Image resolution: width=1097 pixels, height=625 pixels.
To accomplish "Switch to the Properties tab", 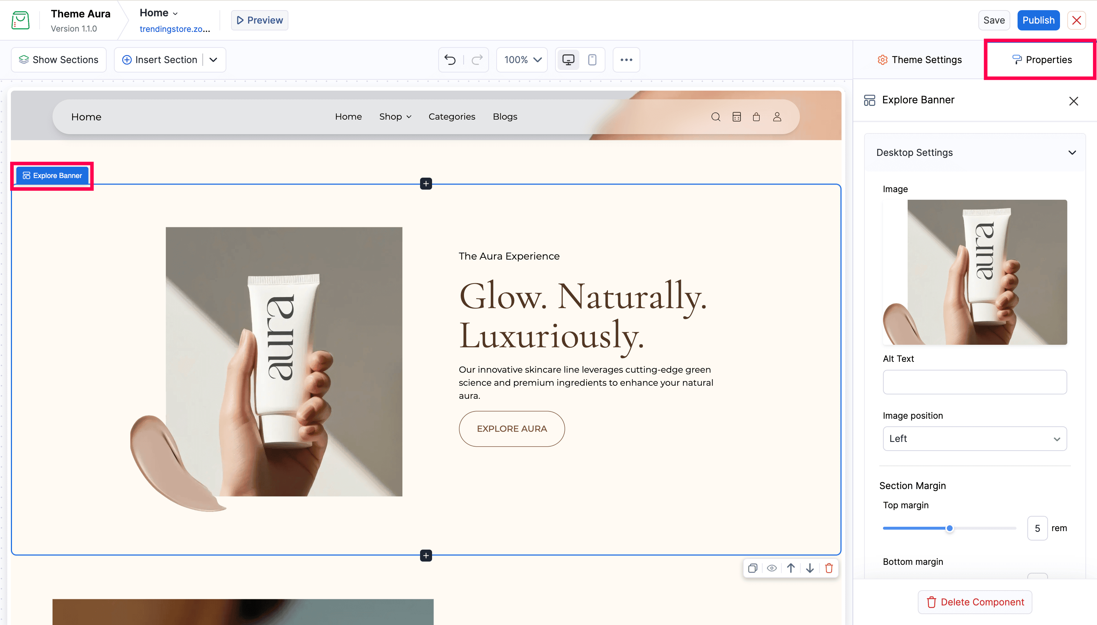I will (1041, 60).
